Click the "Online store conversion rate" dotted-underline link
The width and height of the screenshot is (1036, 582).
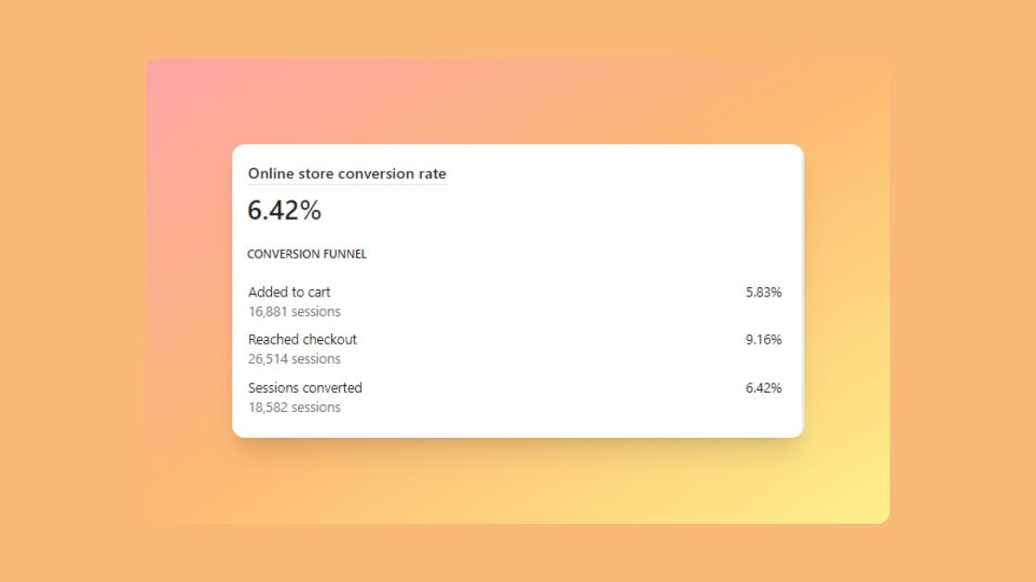click(346, 174)
